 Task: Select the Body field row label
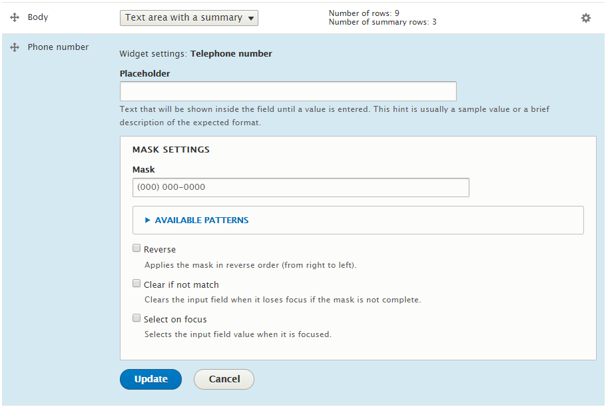point(38,17)
